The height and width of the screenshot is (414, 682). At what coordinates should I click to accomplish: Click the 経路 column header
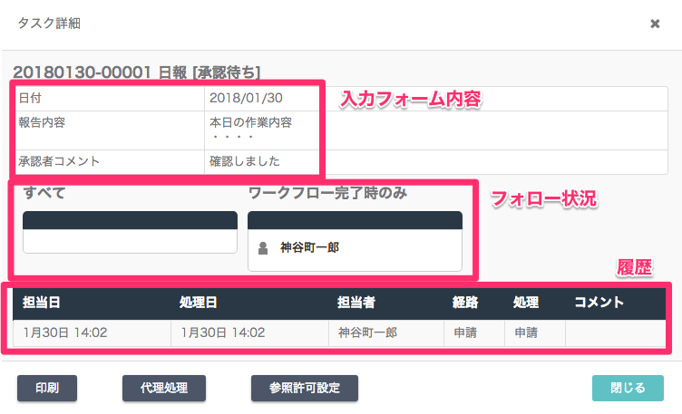tap(465, 303)
